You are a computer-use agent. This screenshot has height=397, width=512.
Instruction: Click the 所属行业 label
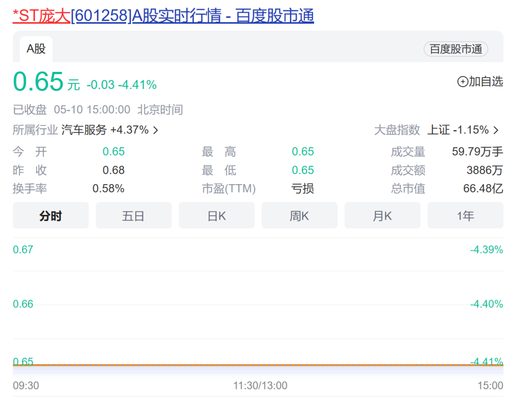click(x=35, y=130)
